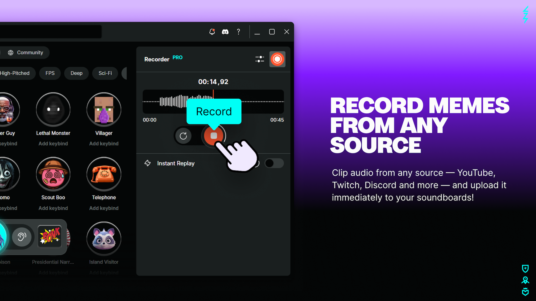Open the Discord icon link
Screen dimensions: 536x301
pos(225,32)
